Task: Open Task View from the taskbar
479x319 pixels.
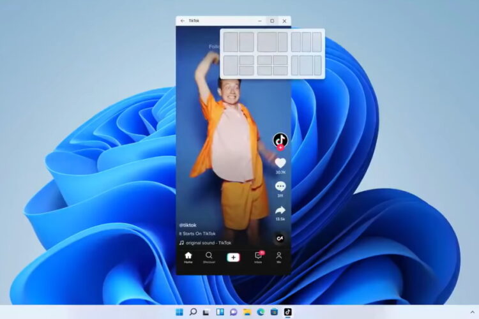Action: pyautogui.click(x=206, y=312)
